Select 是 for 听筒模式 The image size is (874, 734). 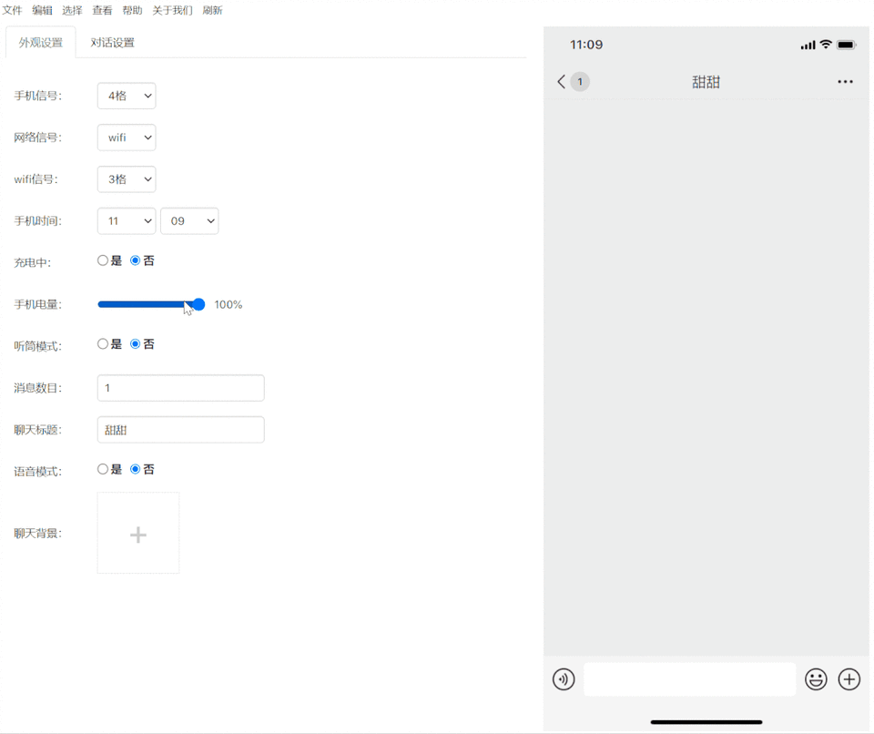[103, 344]
